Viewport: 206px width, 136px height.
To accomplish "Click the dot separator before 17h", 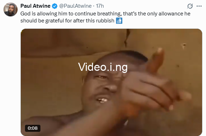I will click(94, 6).
